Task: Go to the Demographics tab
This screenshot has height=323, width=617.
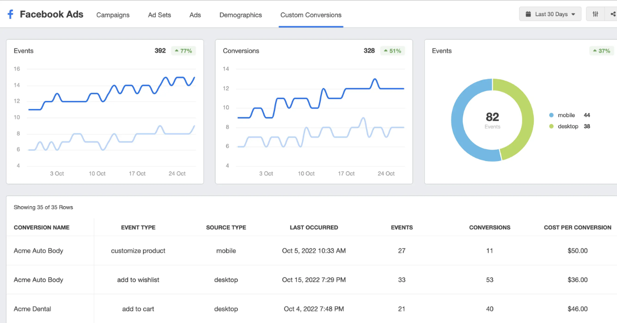Action: 241,15
